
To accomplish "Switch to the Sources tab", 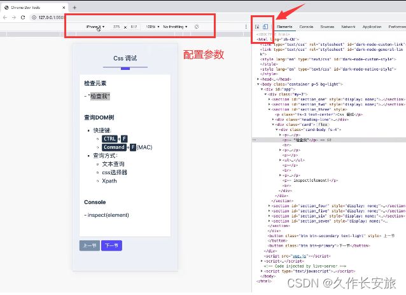I will pos(327,27).
